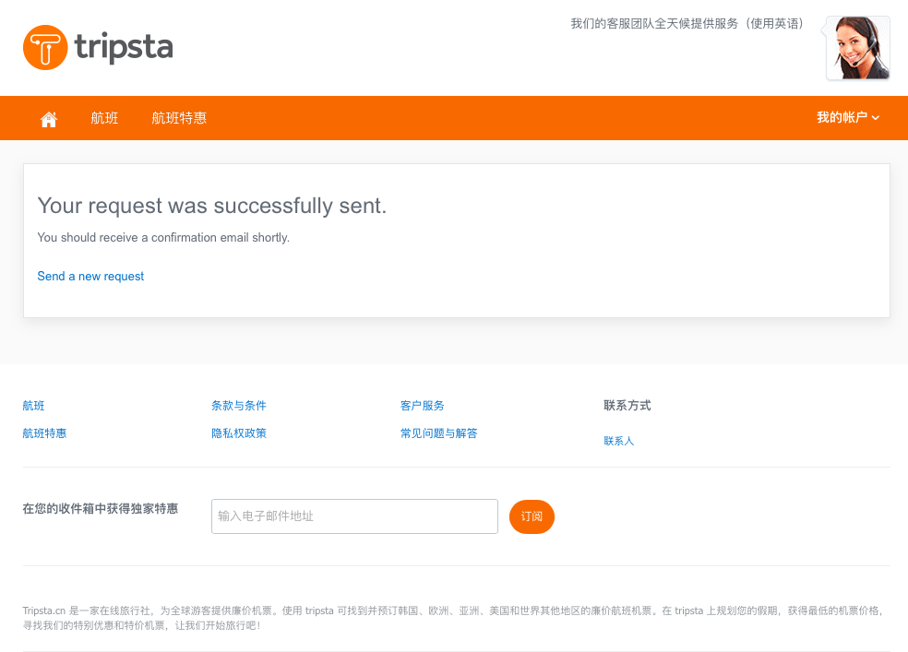Open the 常见问题与解答 footer link
Image resolution: width=908 pixels, height=652 pixels.
point(439,433)
